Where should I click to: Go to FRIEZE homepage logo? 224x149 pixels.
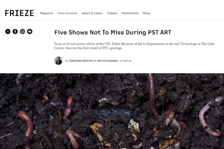point(19,13)
